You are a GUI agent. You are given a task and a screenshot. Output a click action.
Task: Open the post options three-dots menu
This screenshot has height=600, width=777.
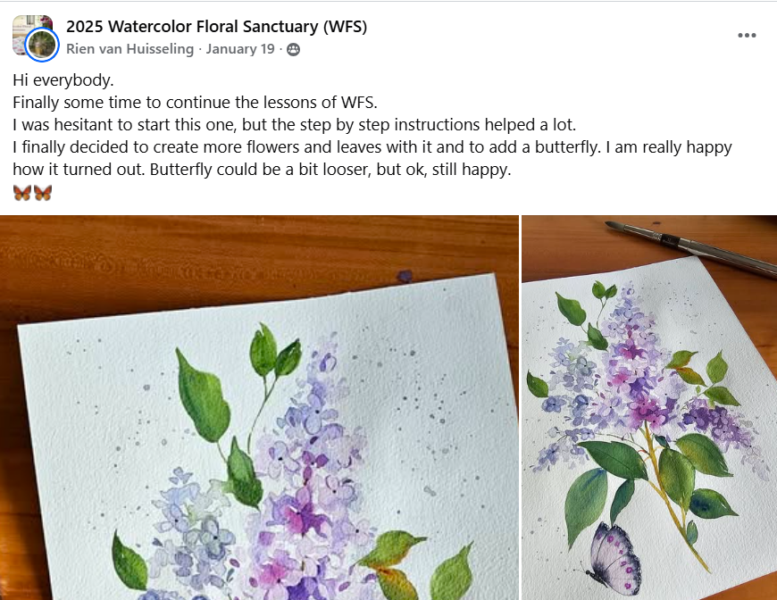[747, 35]
